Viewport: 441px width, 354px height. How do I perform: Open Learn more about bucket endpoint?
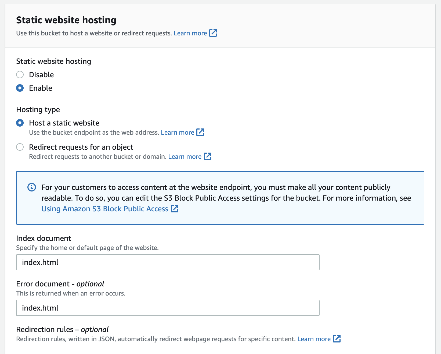tap(177, 132)
